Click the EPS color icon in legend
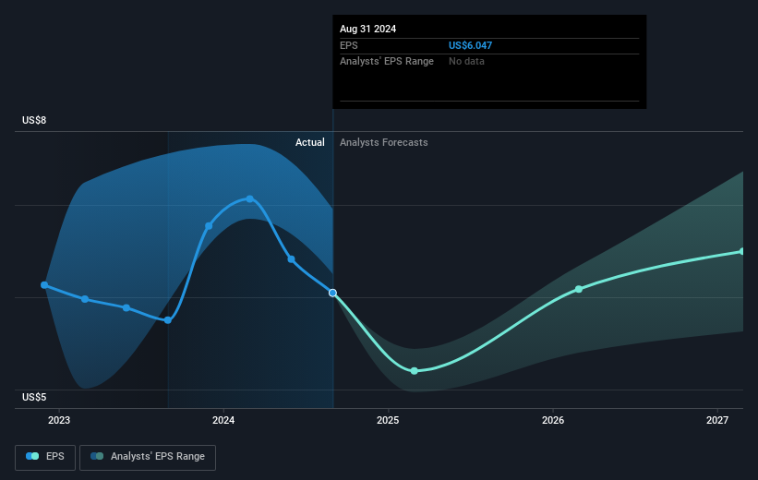This screenshot has height=480, width=758. click(32, 456)
